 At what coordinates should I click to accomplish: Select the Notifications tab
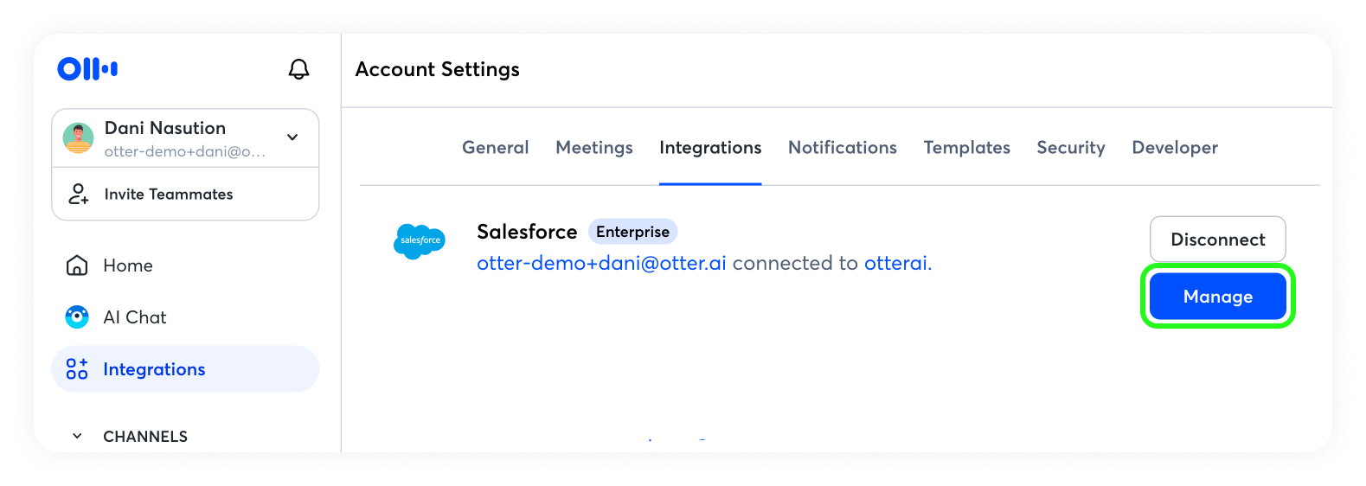[x=842, y=148]
